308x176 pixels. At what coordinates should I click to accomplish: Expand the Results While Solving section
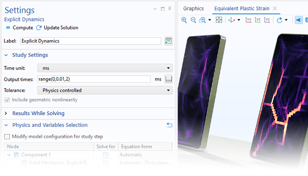point(6,114)
